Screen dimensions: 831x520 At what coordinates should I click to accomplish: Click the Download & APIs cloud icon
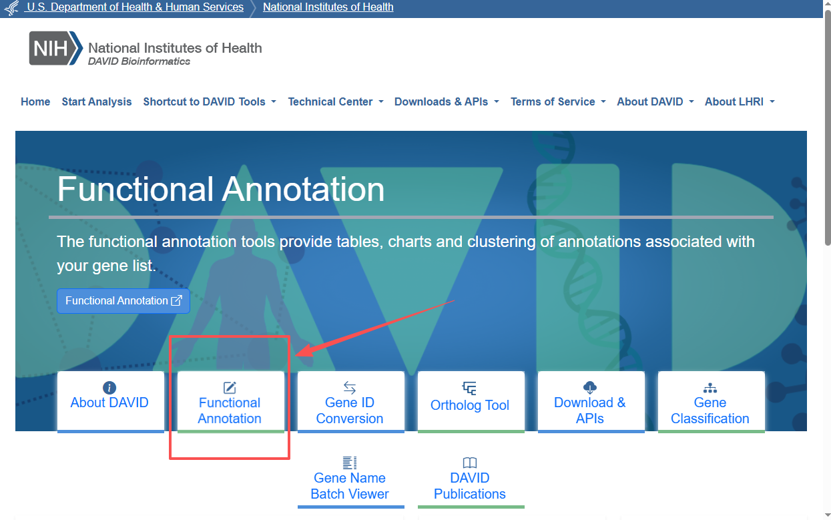pos(590,388)
